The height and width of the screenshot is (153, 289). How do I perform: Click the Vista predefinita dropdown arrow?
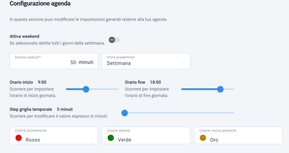[183, 63]
